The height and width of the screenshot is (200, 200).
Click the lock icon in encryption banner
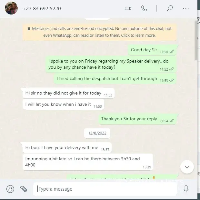point(29,29)
